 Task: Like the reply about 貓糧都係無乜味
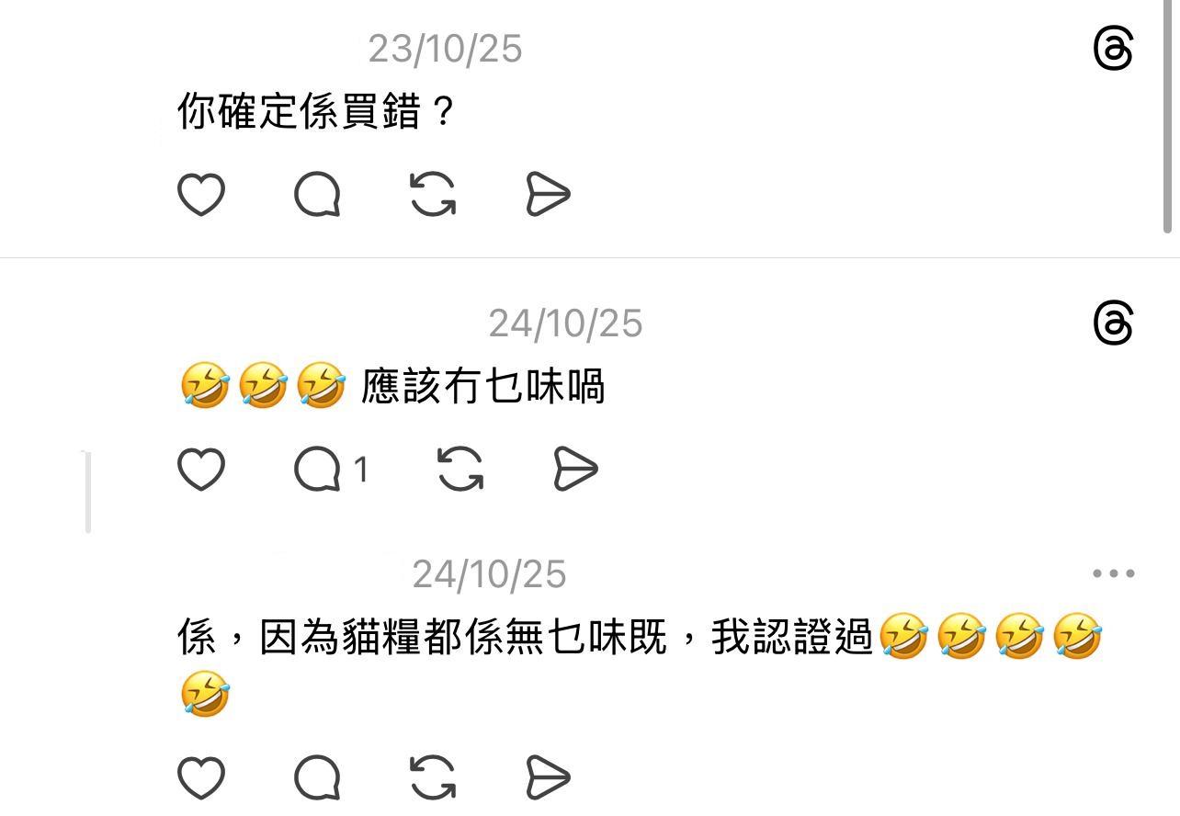(200, 777)
